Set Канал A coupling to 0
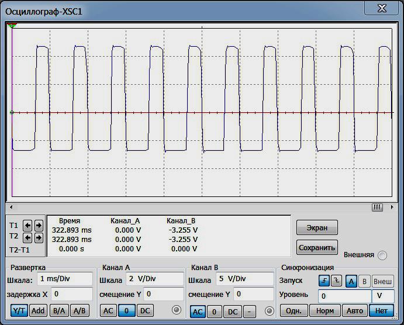 [x=126, y=311]
